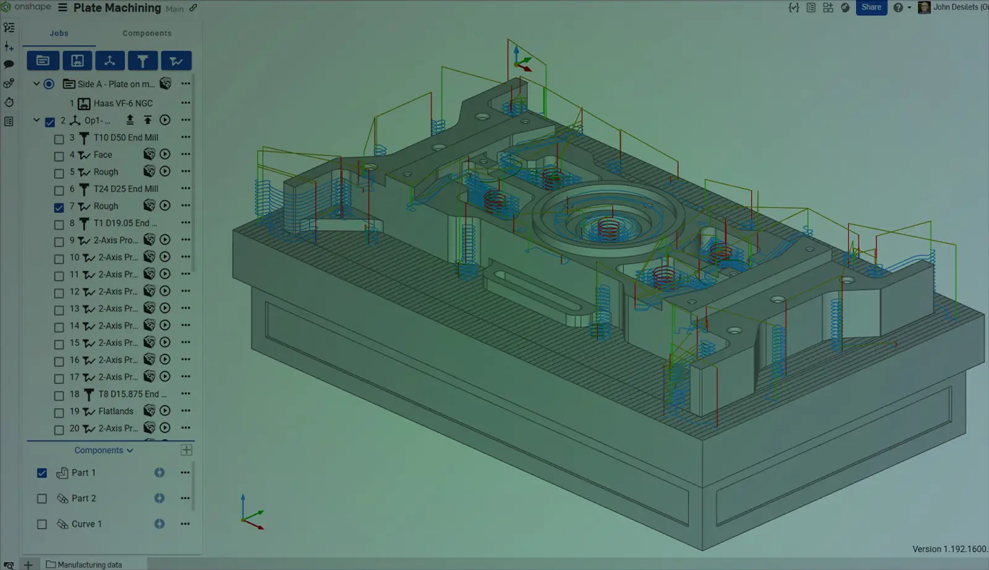Add a new component with plus box
989x570 pixels.
coord(187,450)
